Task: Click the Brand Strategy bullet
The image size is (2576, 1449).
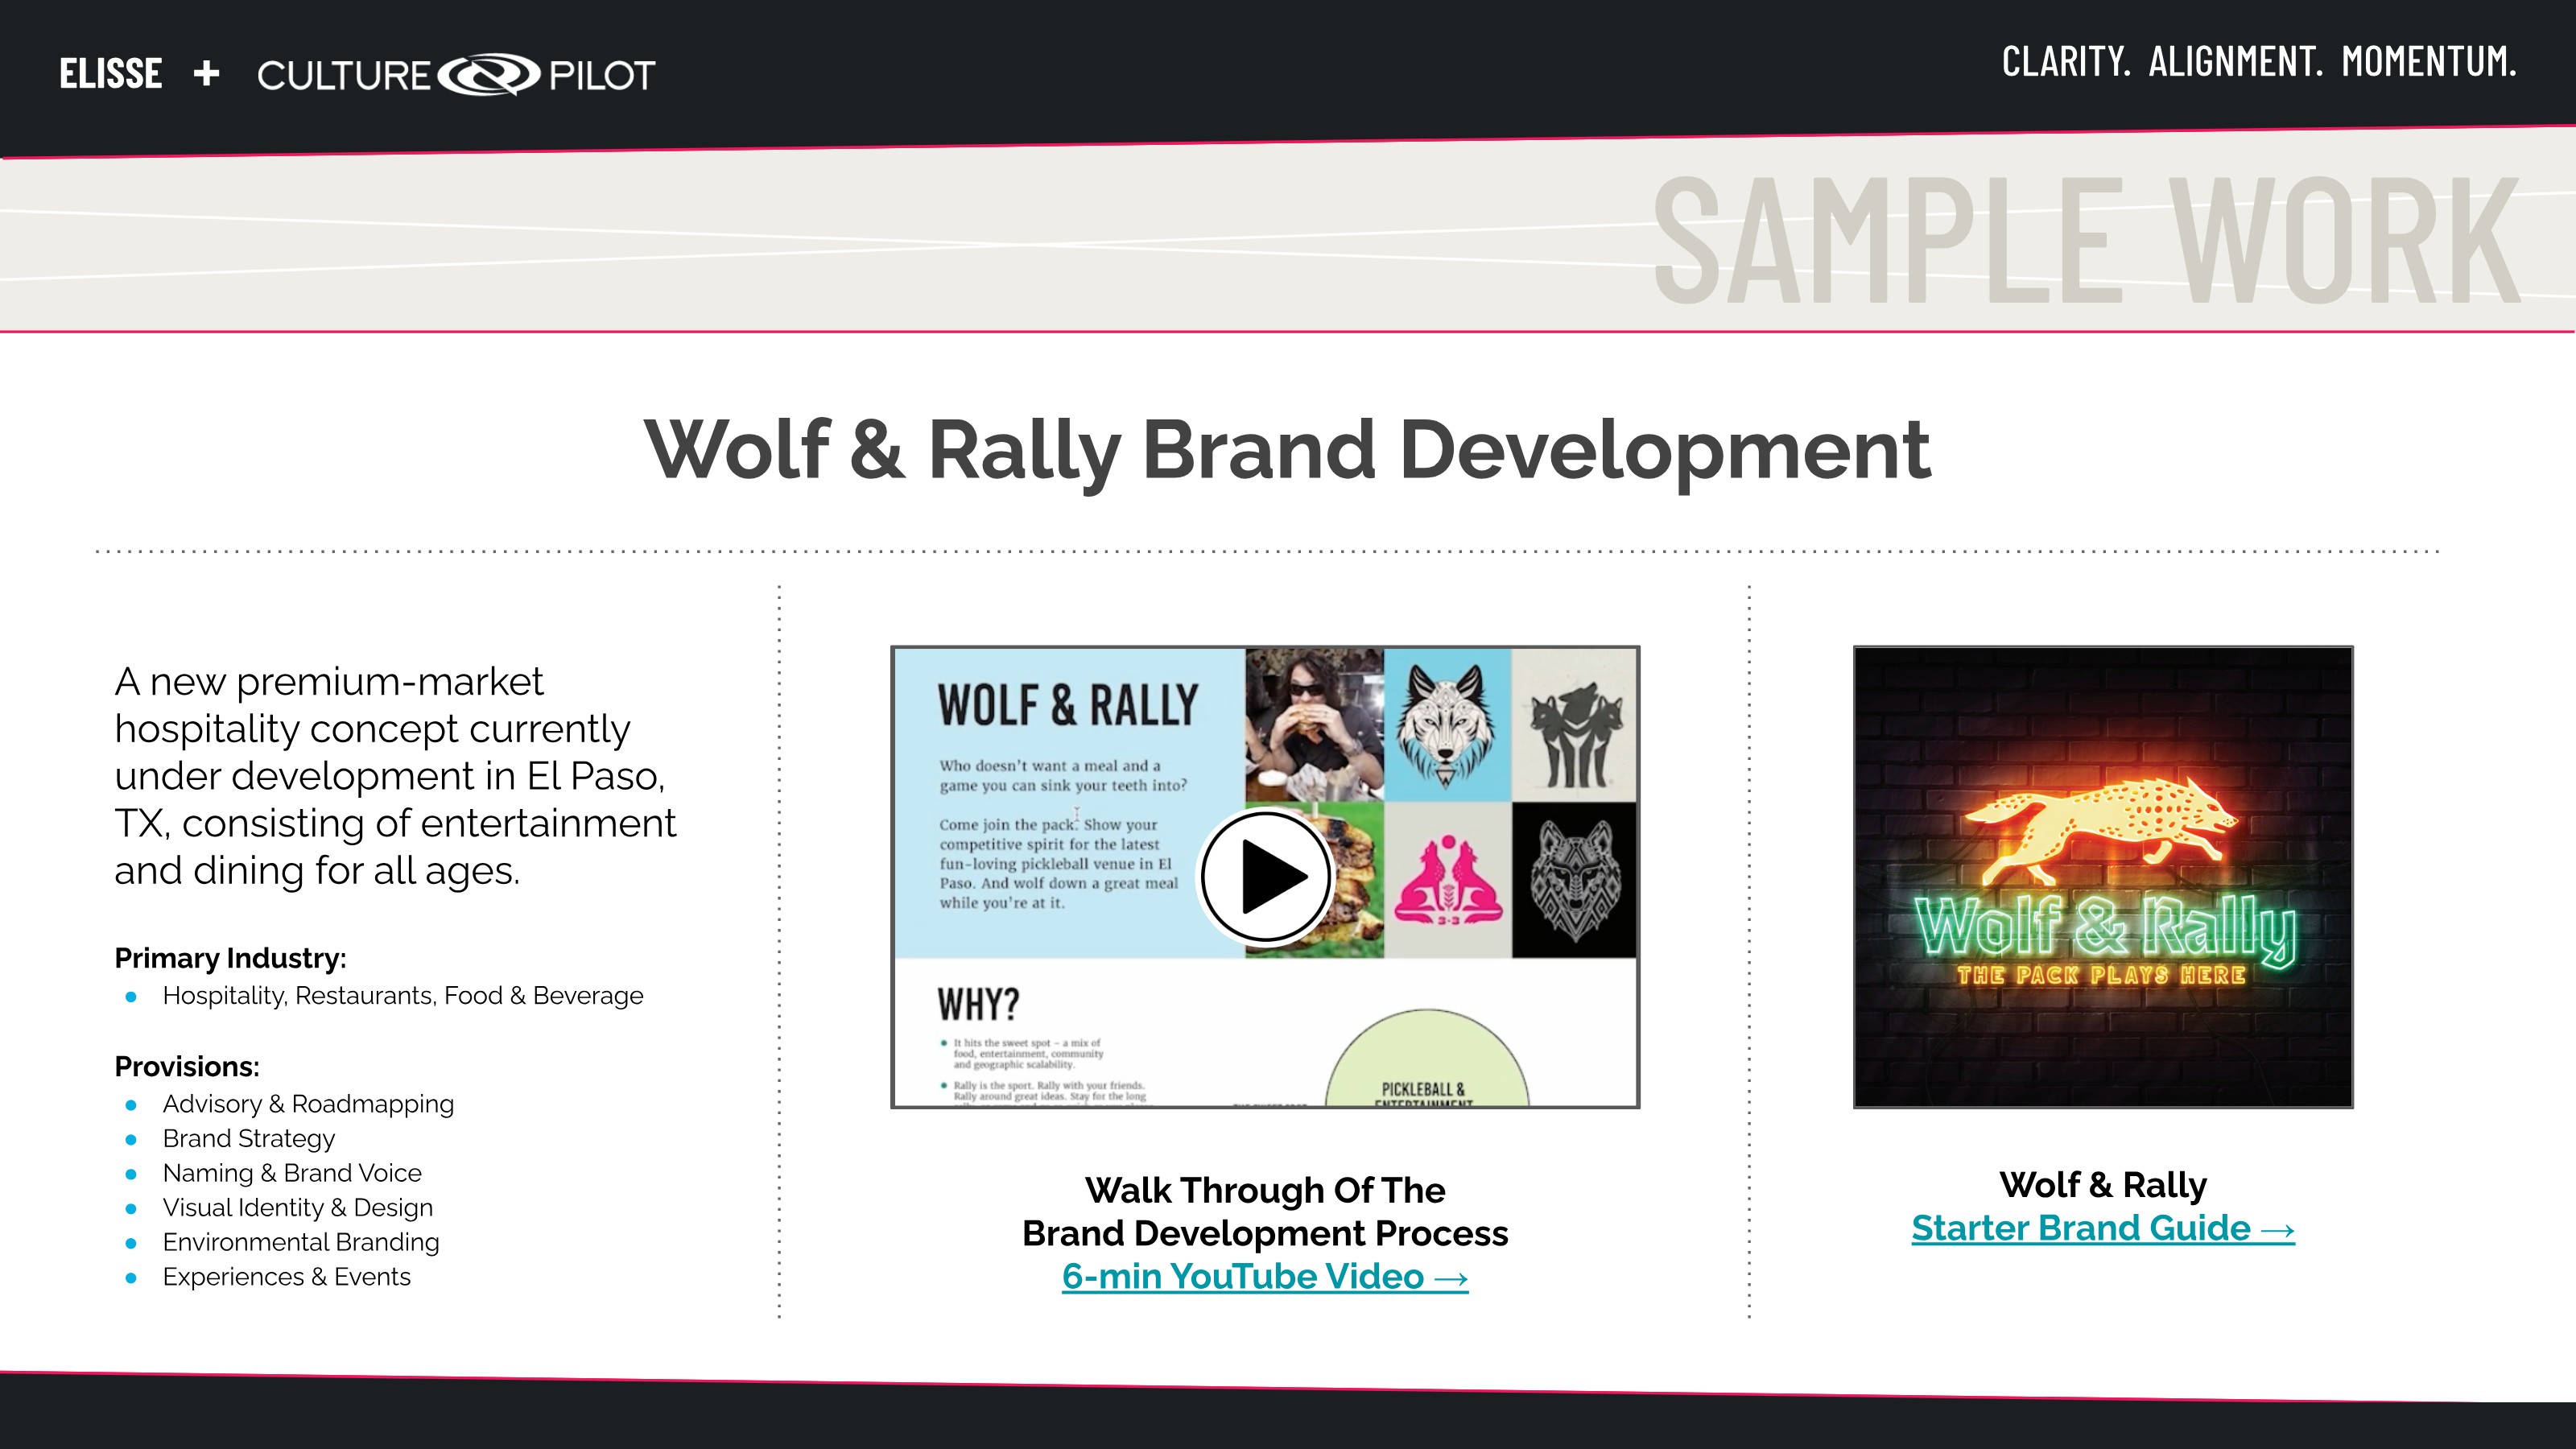Action: click(249, 1139)
